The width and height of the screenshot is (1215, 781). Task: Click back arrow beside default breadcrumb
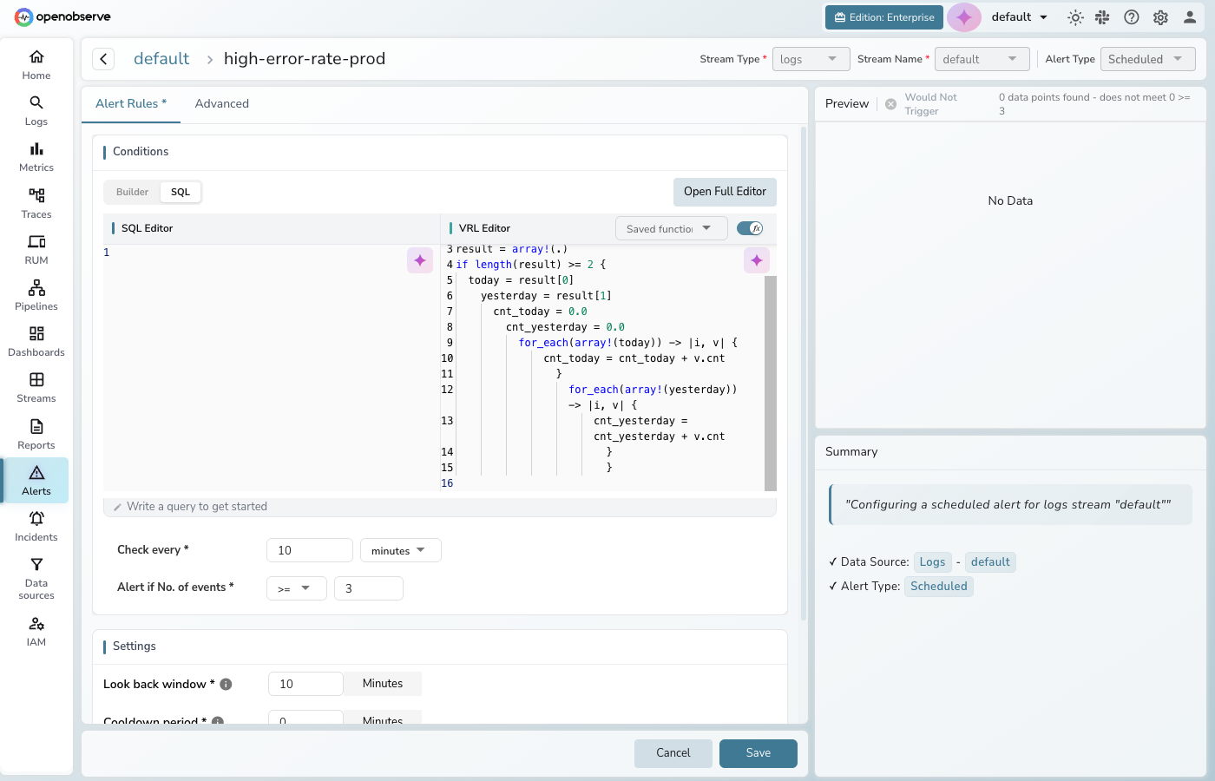coord(103,59)
